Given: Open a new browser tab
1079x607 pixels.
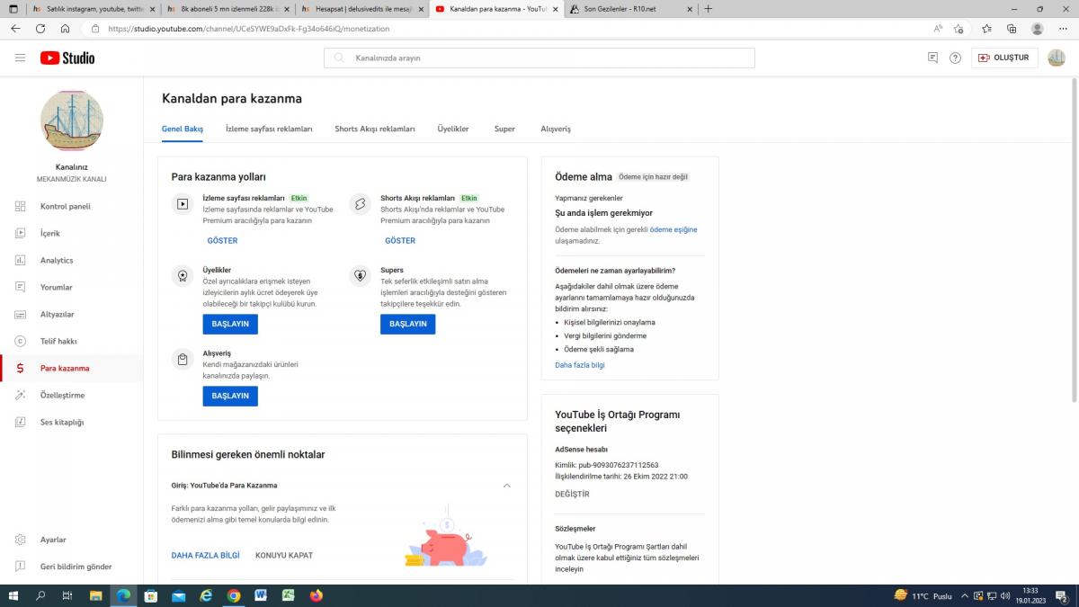Looking at the screenshot, I should (x=709, y=9).
